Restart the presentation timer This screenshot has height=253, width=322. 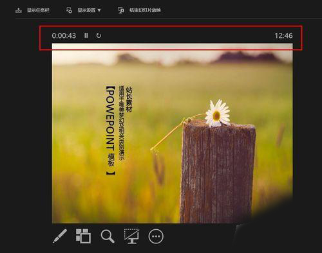pyautogui.click(x=99, y=35)
